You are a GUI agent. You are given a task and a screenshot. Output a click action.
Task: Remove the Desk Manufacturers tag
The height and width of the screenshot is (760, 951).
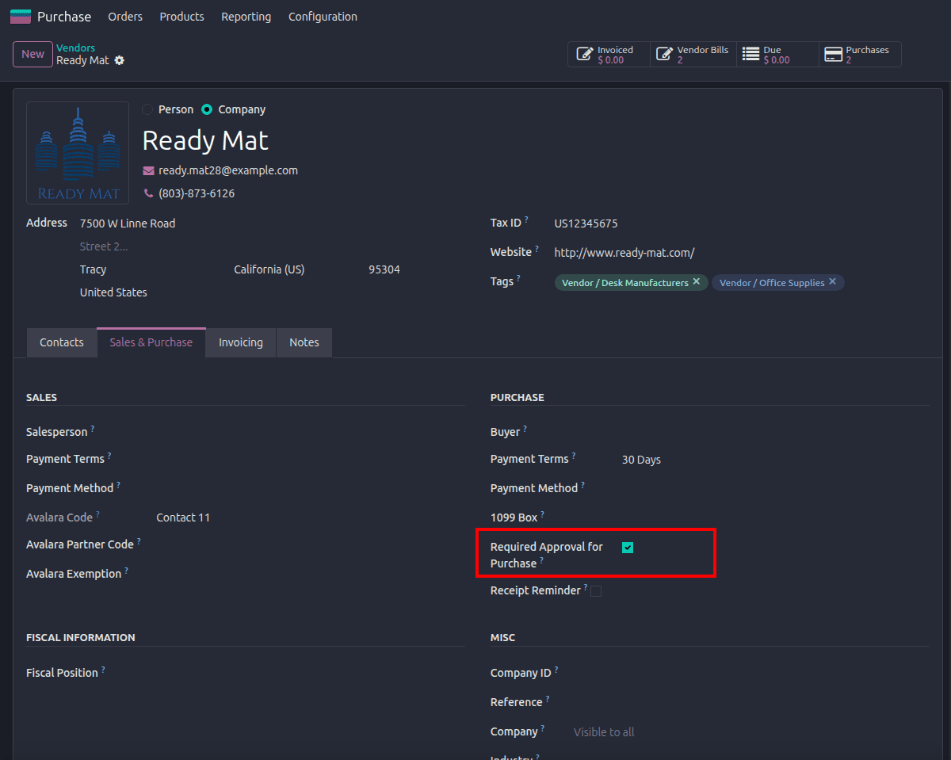coord(696,281)
